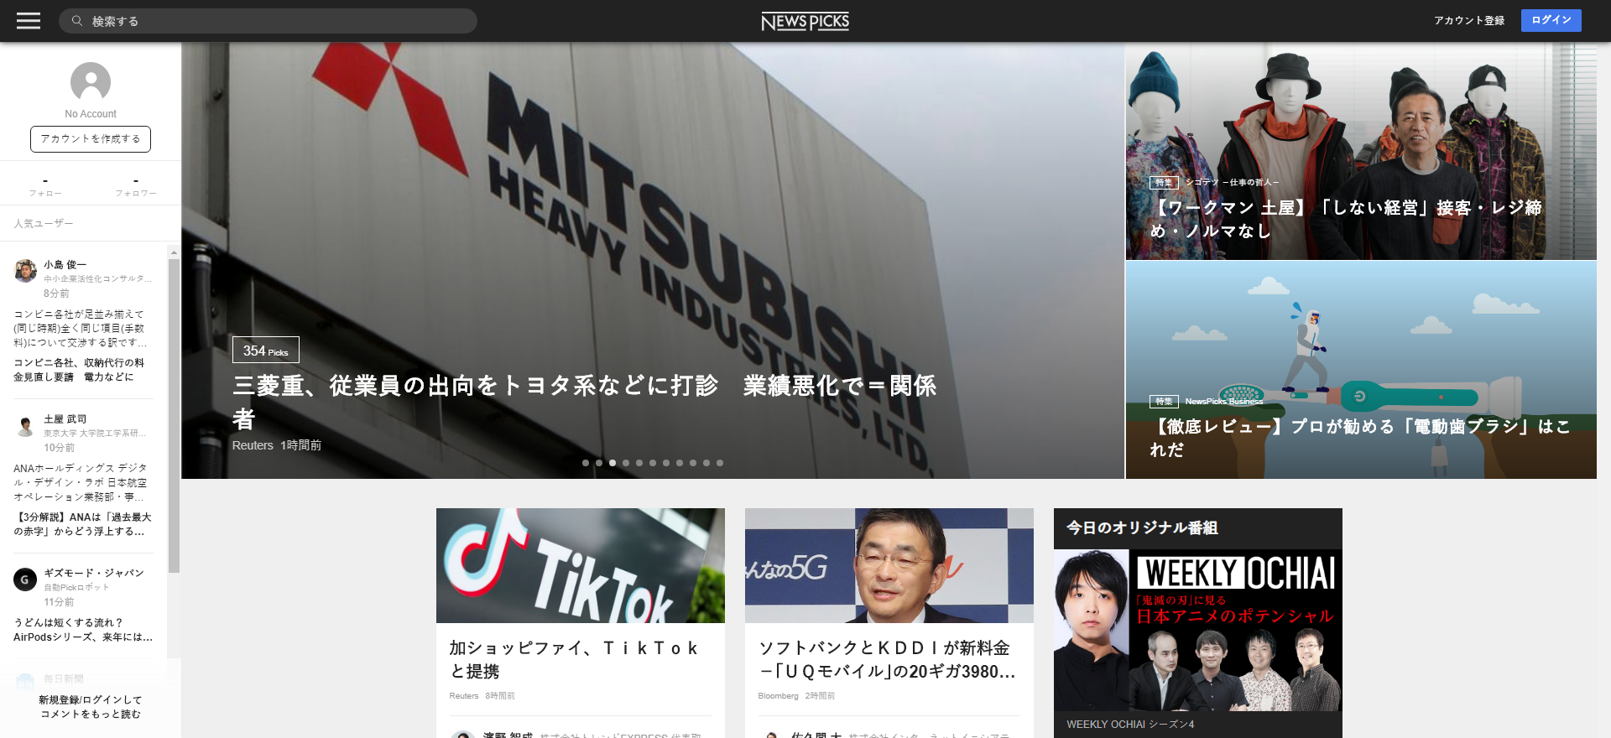1611x738 pixels.
Task: Click Bloomberg source label
Action: pos(778,696)
